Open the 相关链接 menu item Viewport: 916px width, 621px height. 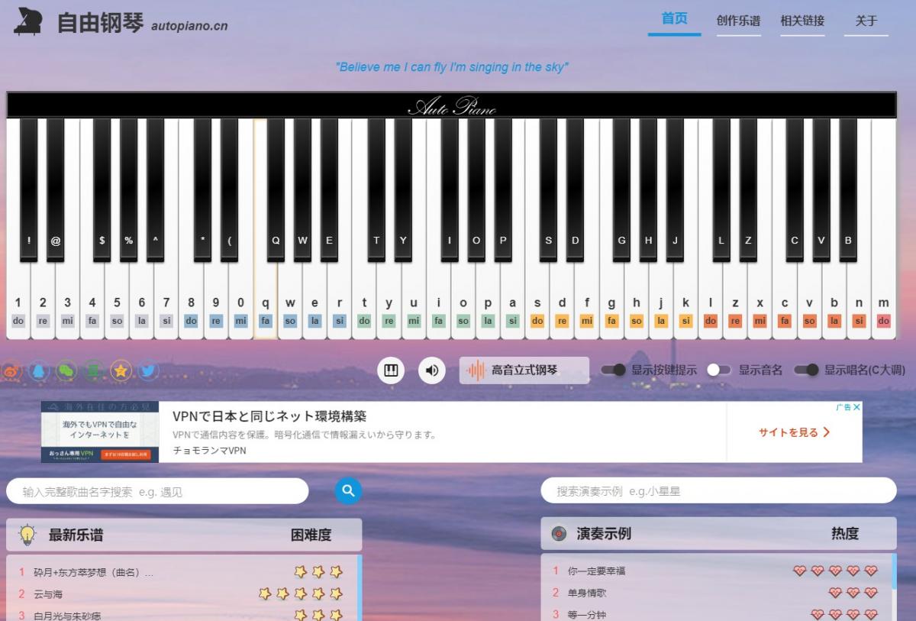[802, 21]
